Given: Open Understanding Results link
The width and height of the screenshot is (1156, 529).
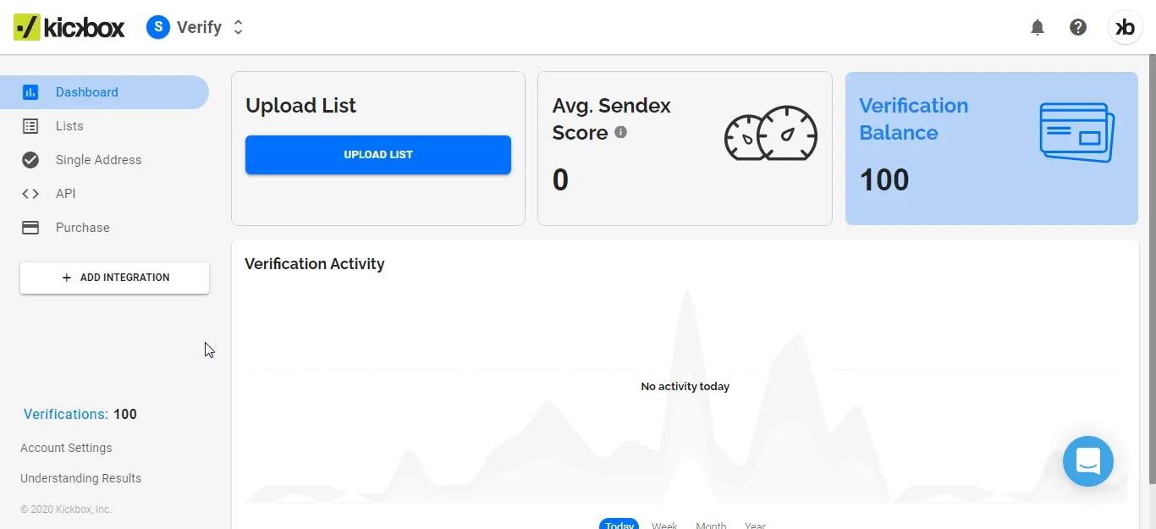Looking at the screenshot, I should 80,478.
